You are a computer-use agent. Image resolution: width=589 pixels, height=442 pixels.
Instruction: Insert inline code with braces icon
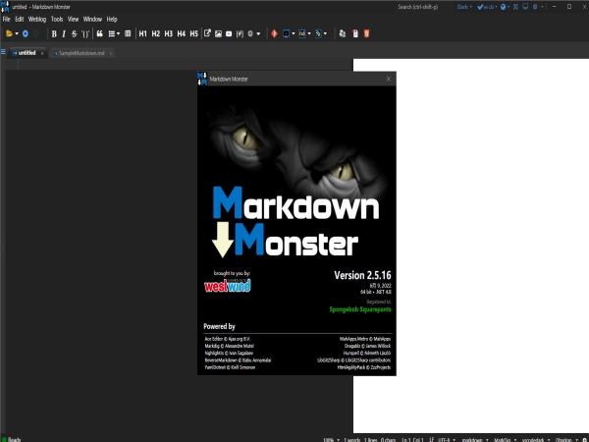coord(85,34)
